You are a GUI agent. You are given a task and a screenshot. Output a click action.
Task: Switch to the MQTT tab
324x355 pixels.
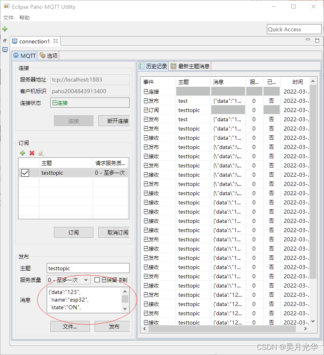tap(25, 56)
